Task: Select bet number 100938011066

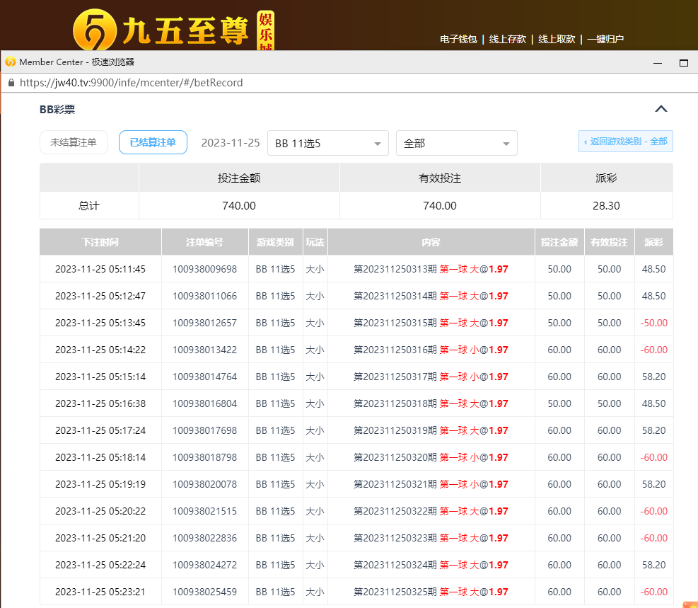Action: (205, 296)
